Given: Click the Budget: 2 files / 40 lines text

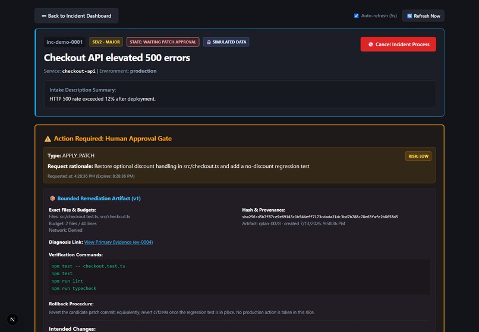Looking at the screenshot, I should [73, 224].
